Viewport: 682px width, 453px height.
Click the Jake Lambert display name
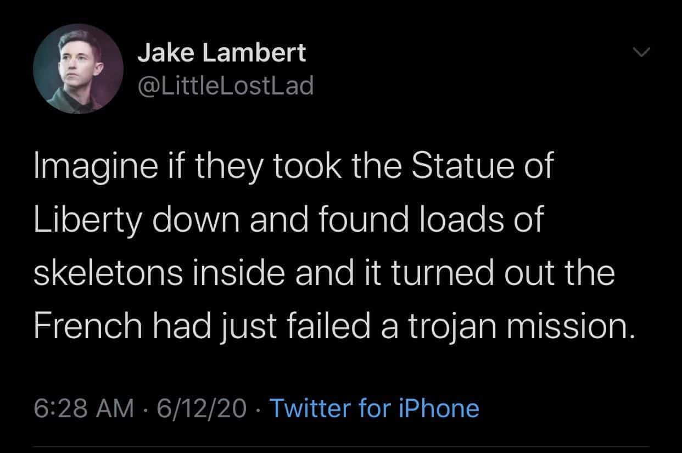pos(221,53)
